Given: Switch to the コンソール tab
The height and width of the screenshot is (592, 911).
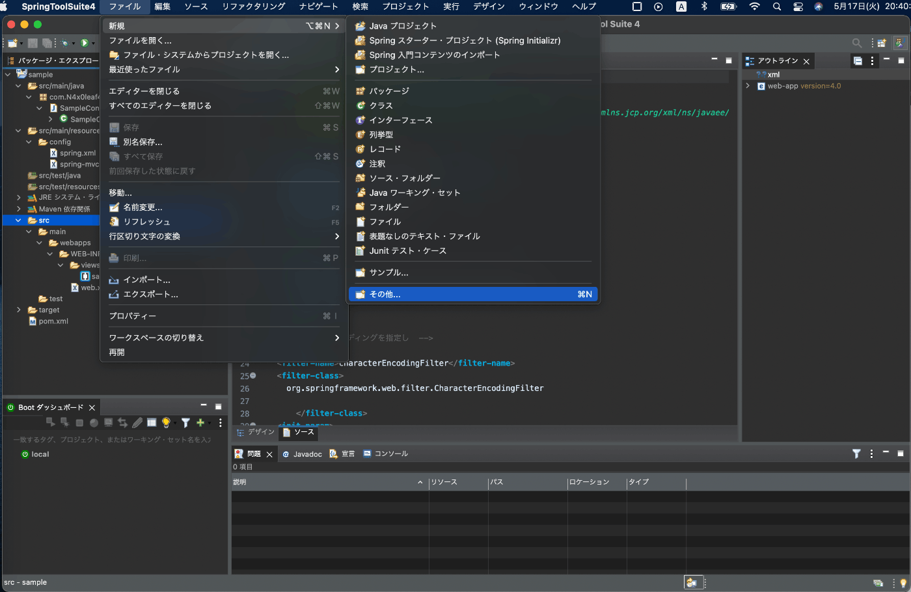Looking at the screenshot, I should (386, 454).
